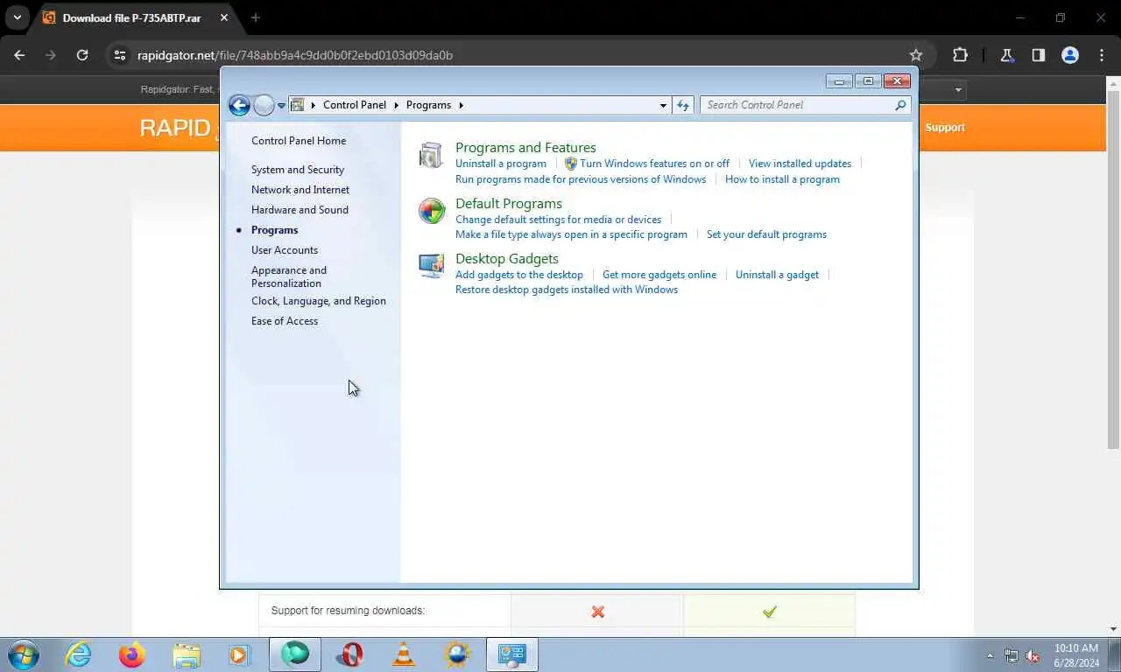
Task: Go to Clock, Language, and Region
Action: pyautogui.click(x=319, y=301)
